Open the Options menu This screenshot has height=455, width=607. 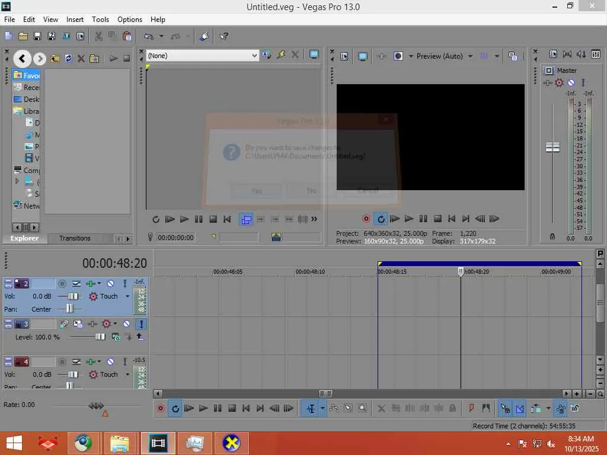[x=130, y=20]
